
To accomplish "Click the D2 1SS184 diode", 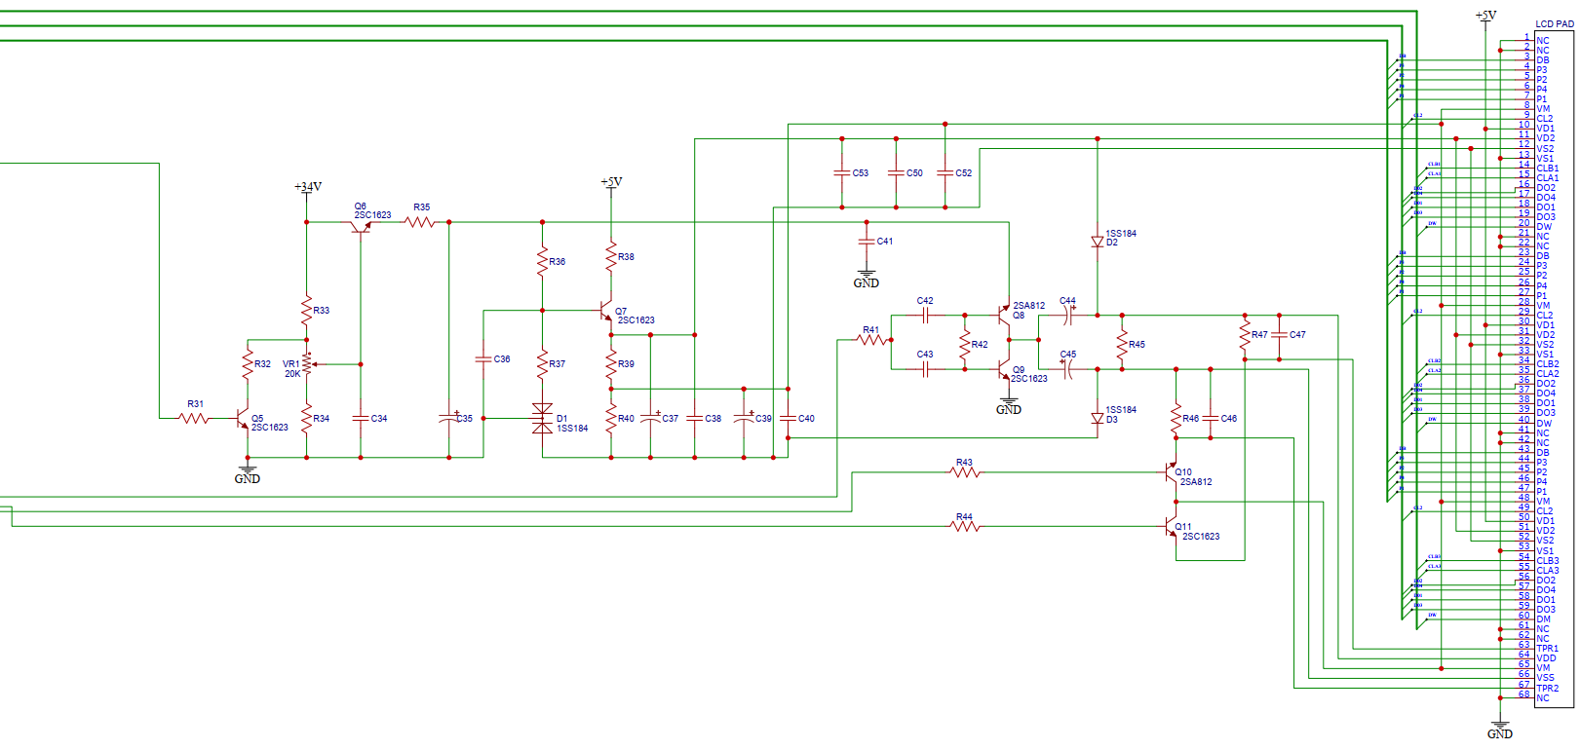I will 1098,242.
